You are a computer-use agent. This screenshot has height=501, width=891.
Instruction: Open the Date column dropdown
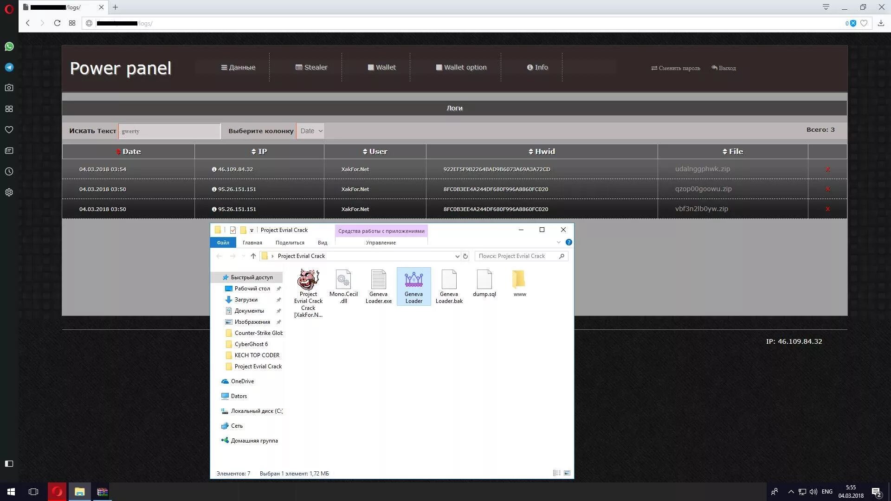311,131
